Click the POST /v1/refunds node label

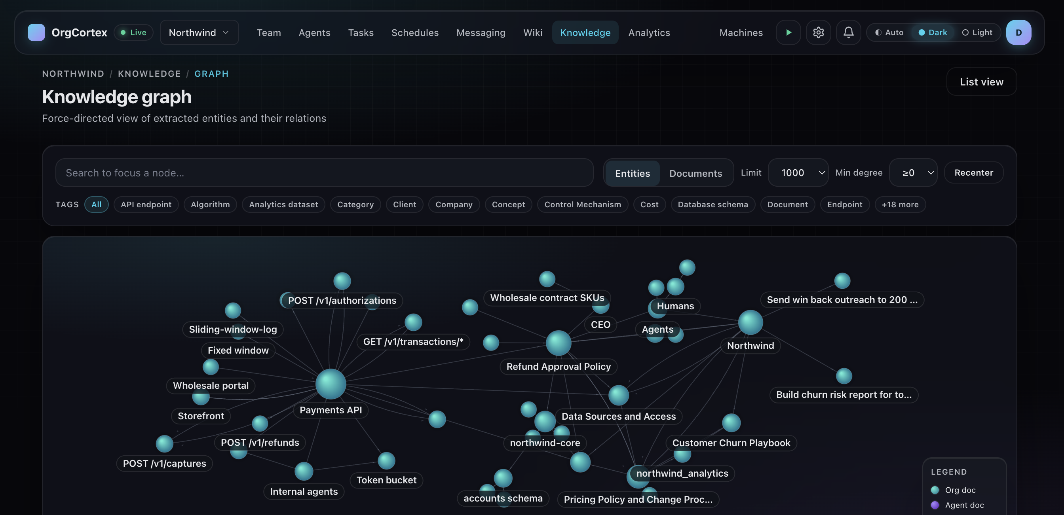260,442
